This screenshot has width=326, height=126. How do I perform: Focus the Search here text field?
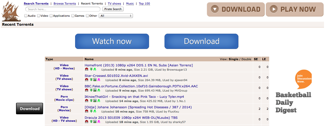point(63,9)
